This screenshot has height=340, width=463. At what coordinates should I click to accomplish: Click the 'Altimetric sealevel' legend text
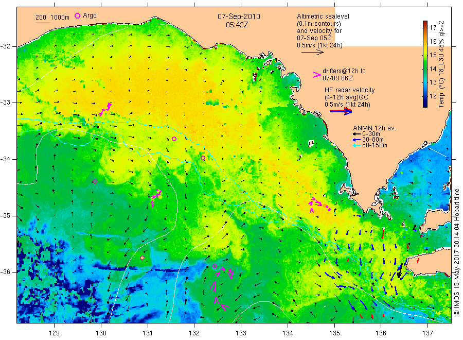(x=323, y=16)
